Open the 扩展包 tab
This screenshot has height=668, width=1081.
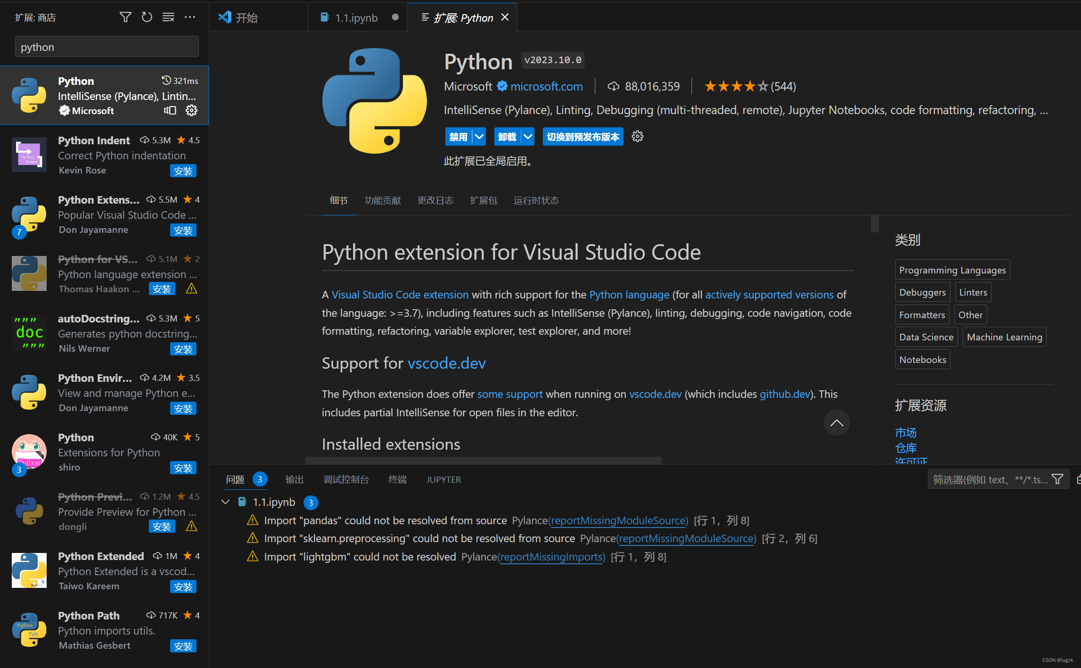tap(483, 200)
